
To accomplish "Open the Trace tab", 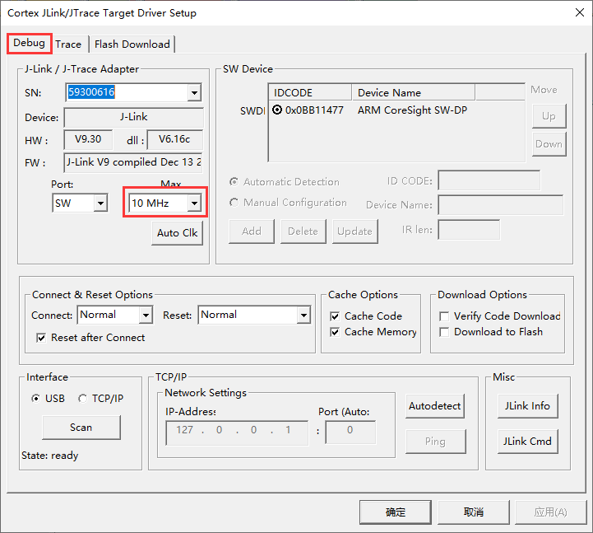I will point(68,44).
